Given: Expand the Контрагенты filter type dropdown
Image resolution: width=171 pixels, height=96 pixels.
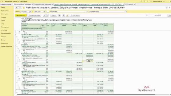Looking at the screenshot, I should 85,11.
